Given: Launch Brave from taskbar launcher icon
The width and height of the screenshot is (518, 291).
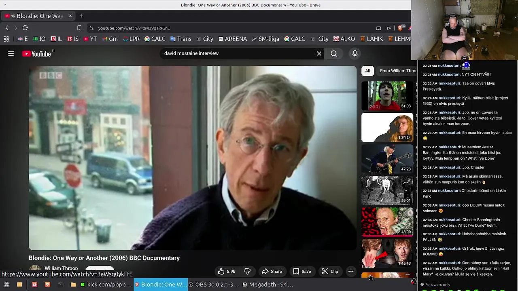Looking at the screenshot, I should pos(47,285).
